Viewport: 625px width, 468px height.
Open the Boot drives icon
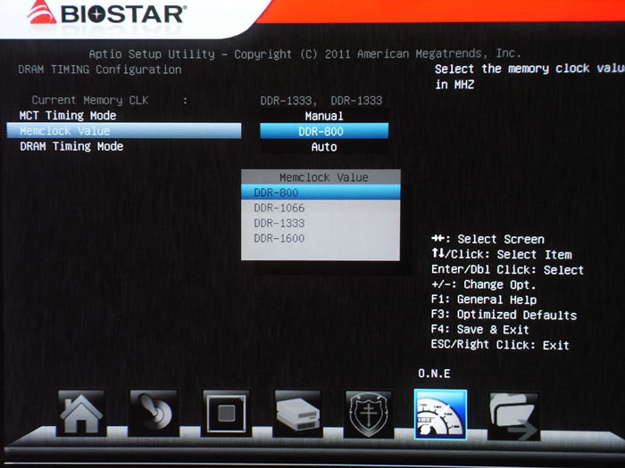(297, 414)
